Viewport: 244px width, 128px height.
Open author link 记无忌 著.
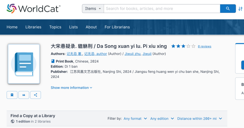pyautogui.click(x=74, y=54)
